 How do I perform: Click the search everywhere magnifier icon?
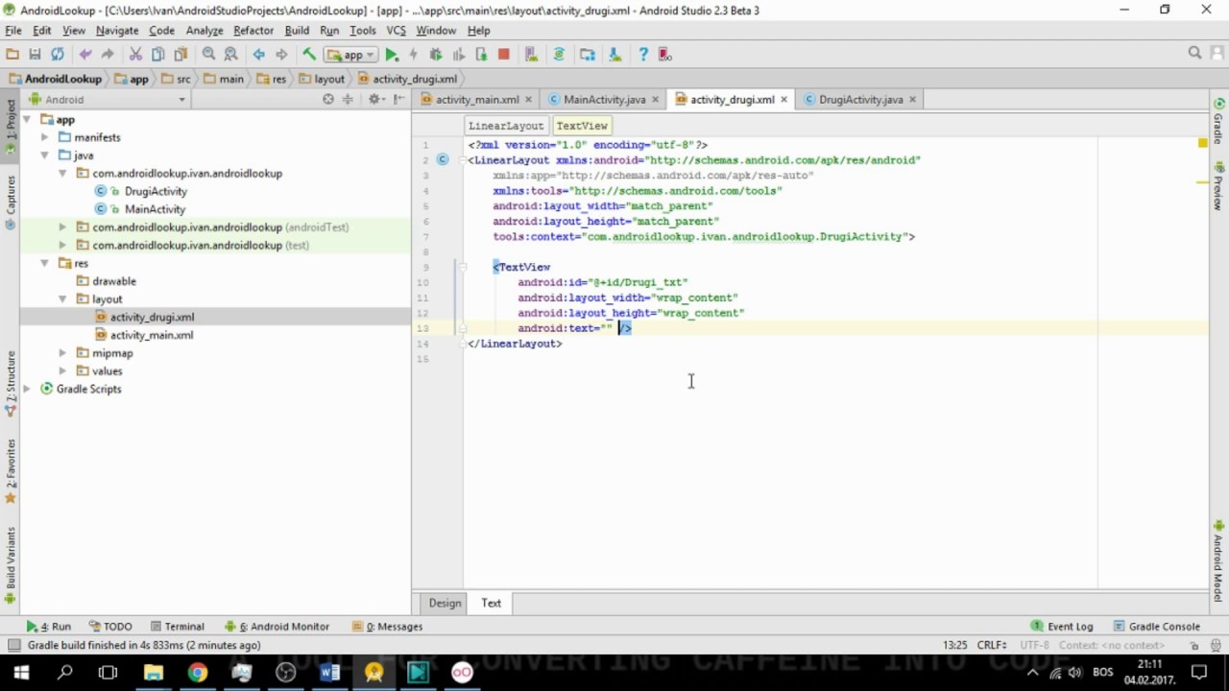1194,54
